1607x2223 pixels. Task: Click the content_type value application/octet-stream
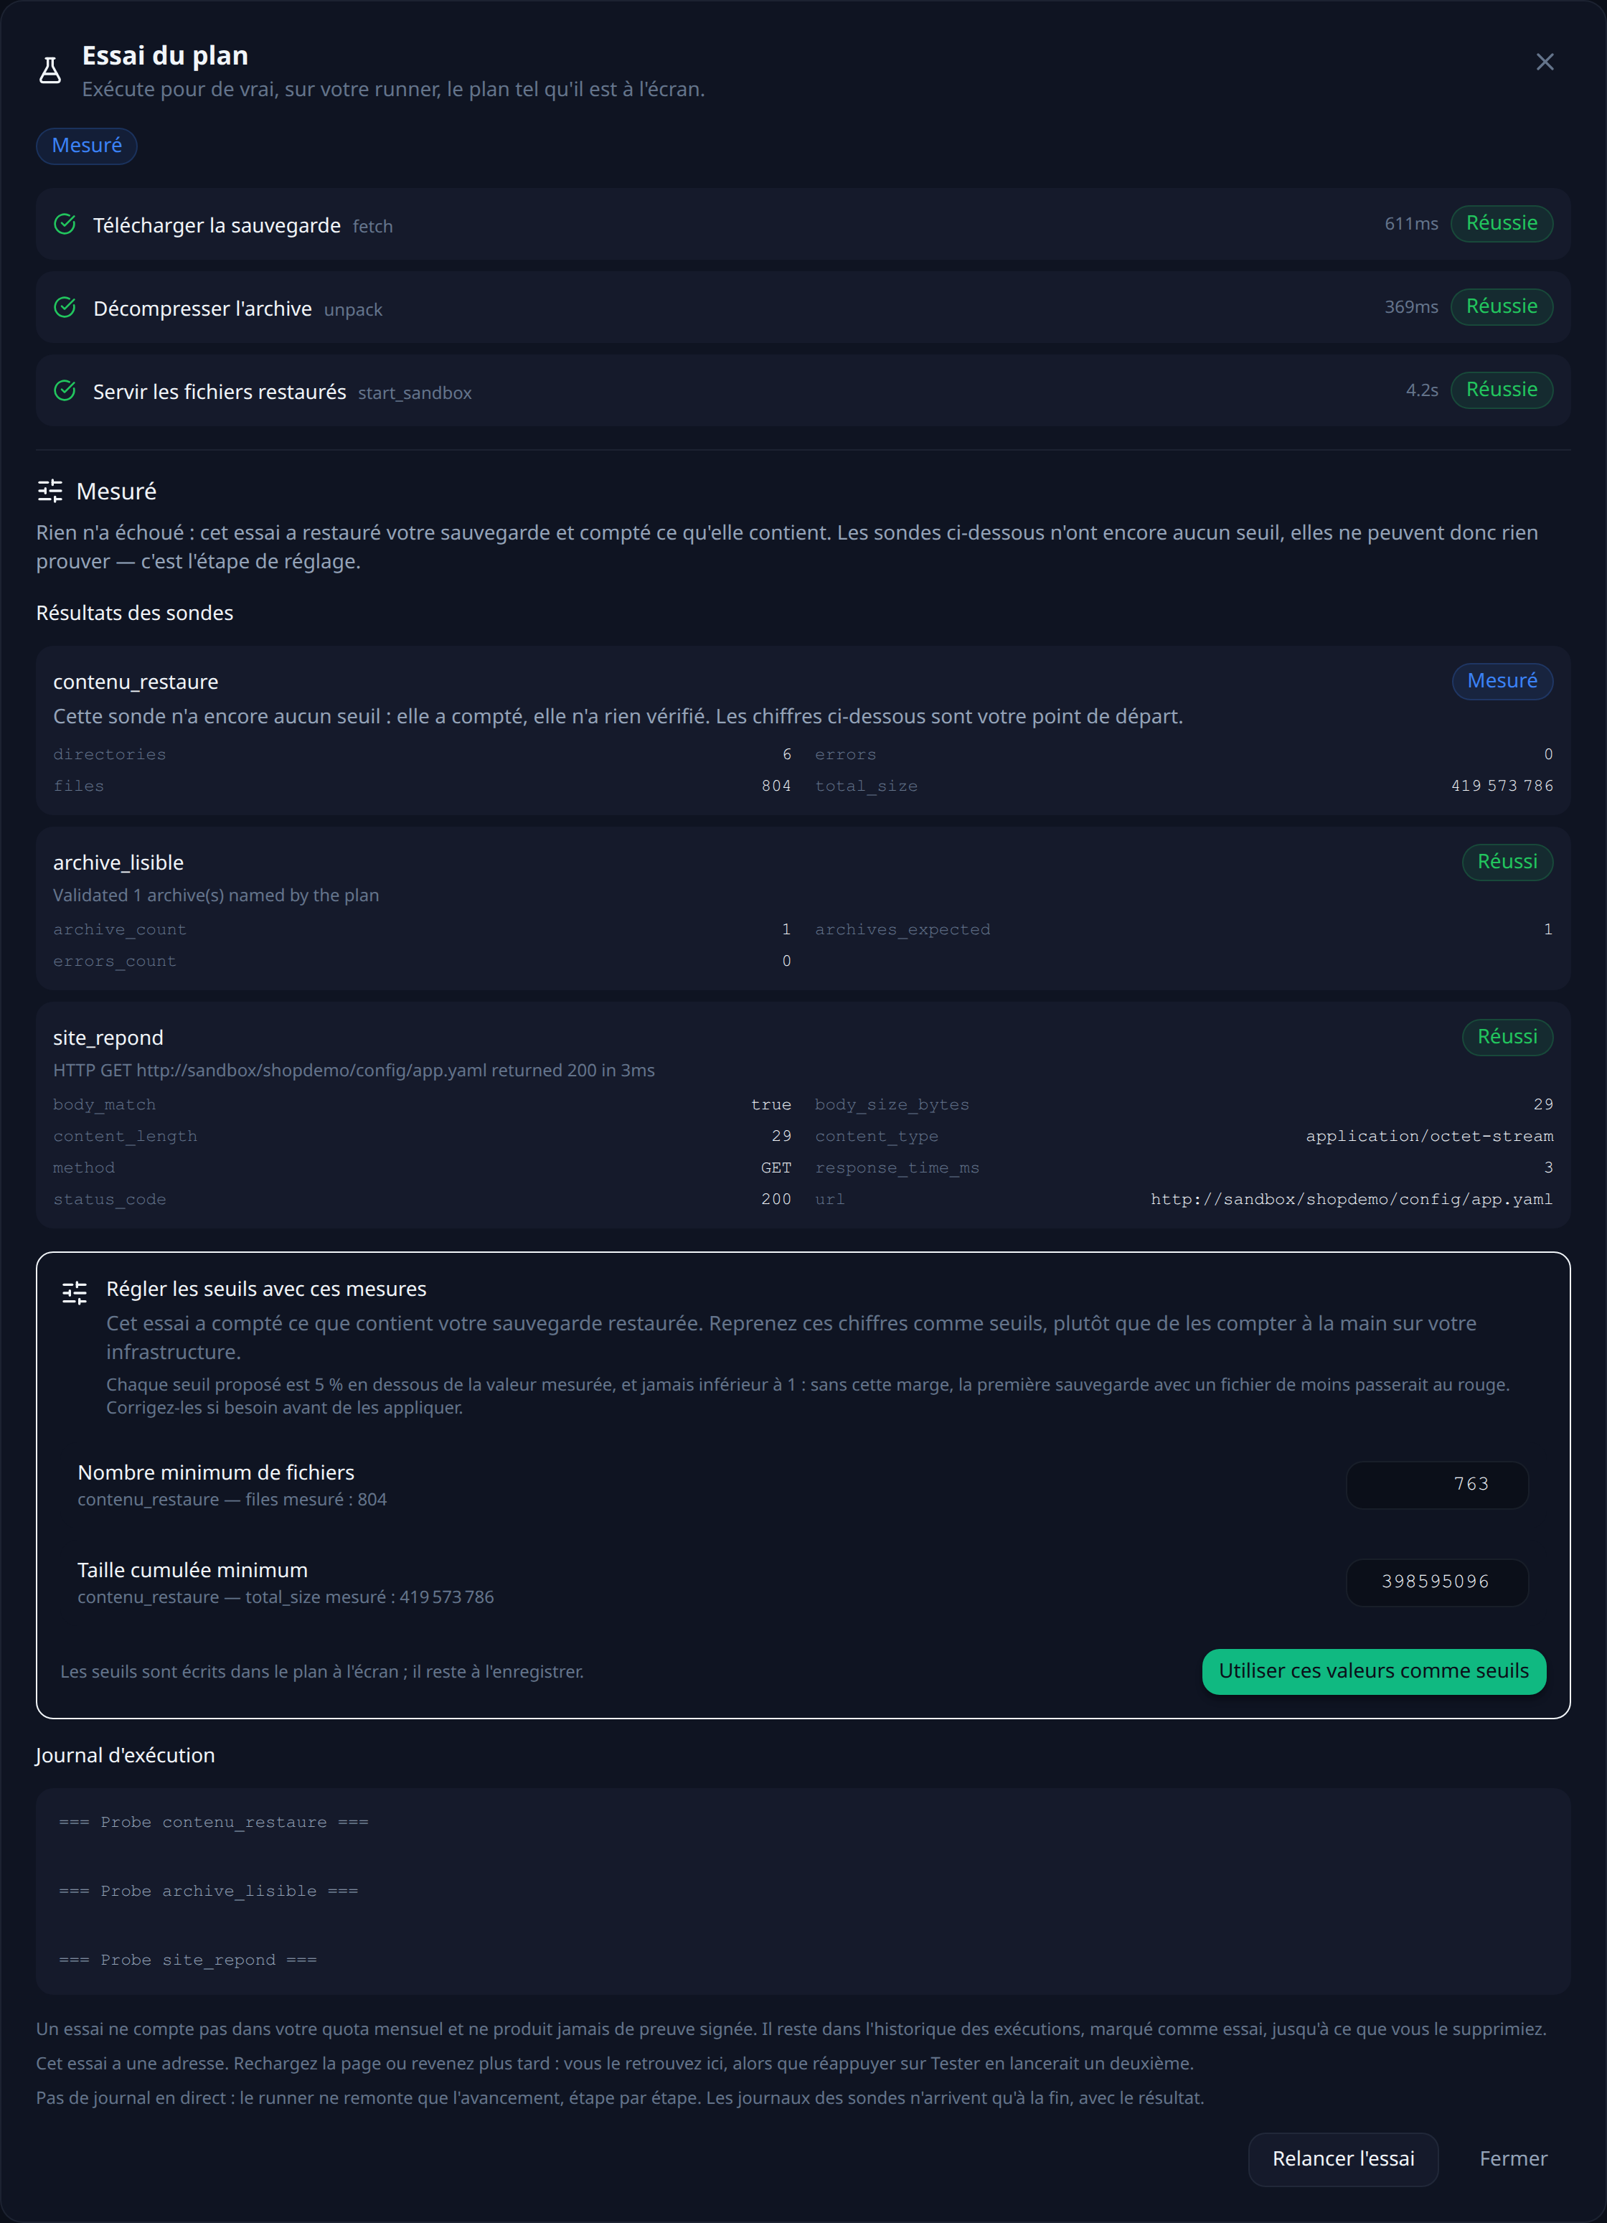tap(1428, 1136)
